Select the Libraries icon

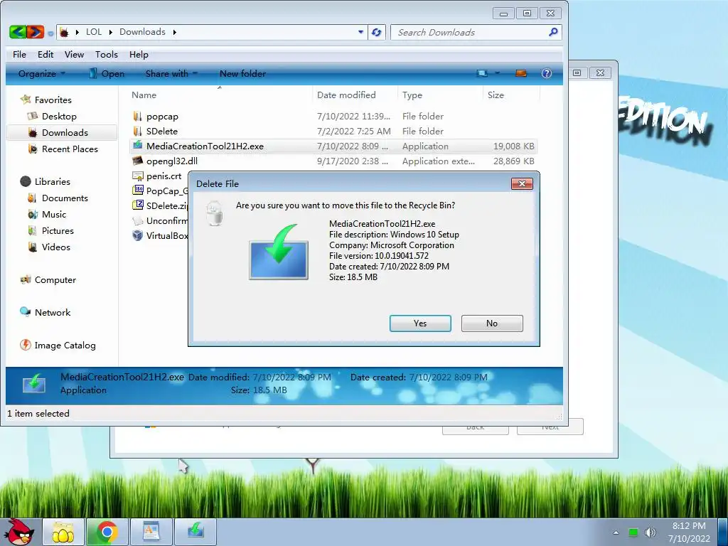26,181
